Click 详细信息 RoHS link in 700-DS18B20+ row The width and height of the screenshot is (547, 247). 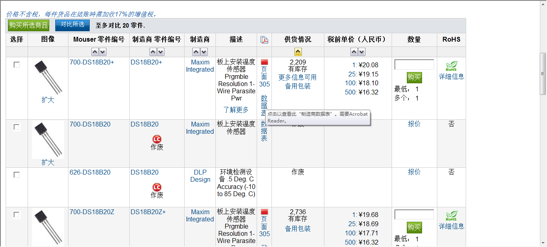[x=451, y=77]
